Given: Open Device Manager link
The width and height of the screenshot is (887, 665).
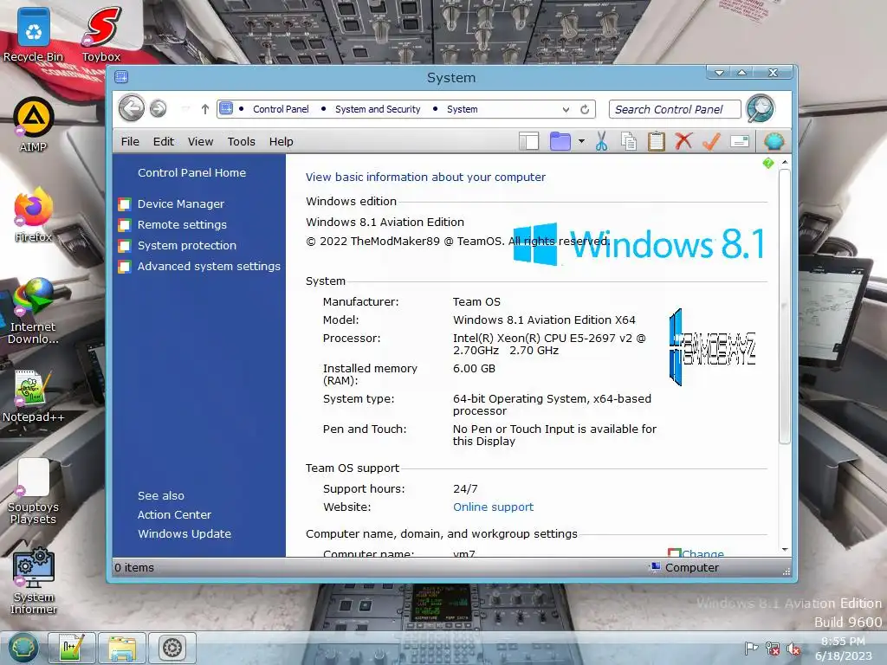Looking at the screenshot, I should coord(180,203).
